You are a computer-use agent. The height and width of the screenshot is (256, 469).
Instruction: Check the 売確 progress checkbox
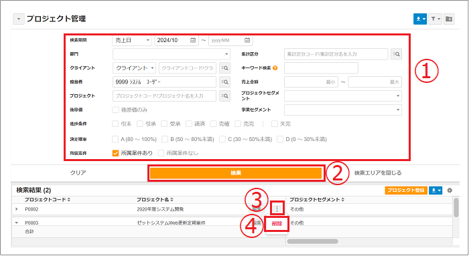tap(213, 124)
